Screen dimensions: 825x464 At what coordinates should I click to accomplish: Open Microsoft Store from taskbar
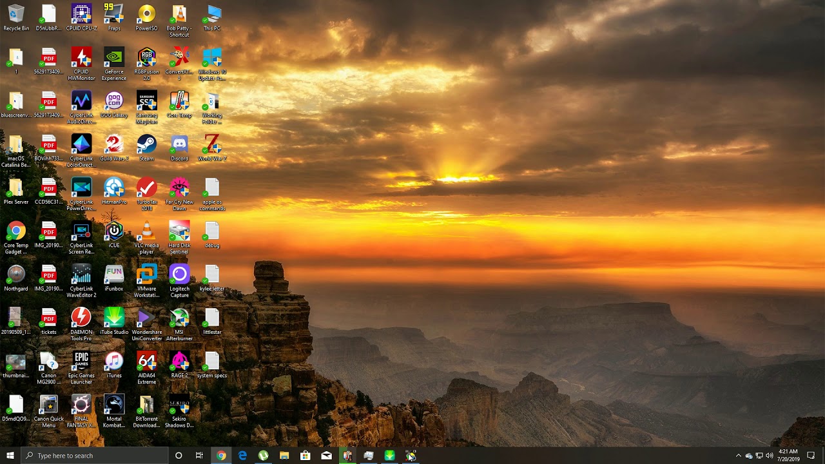coord(306,456)
